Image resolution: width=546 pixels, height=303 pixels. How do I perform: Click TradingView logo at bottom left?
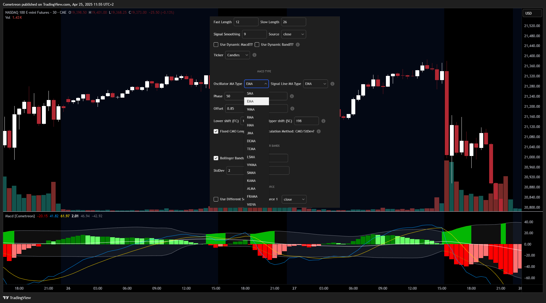[17, 298]
